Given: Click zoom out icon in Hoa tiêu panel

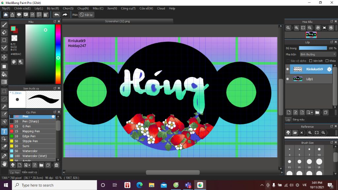Looking at the screenshot, I should pos(310,28).
